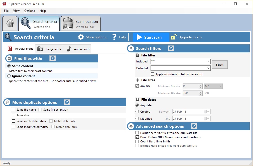The width and height of the screenshot is (253, 166).
Task: Expand the Included file filter dropdown
Action: pos(208,61)
